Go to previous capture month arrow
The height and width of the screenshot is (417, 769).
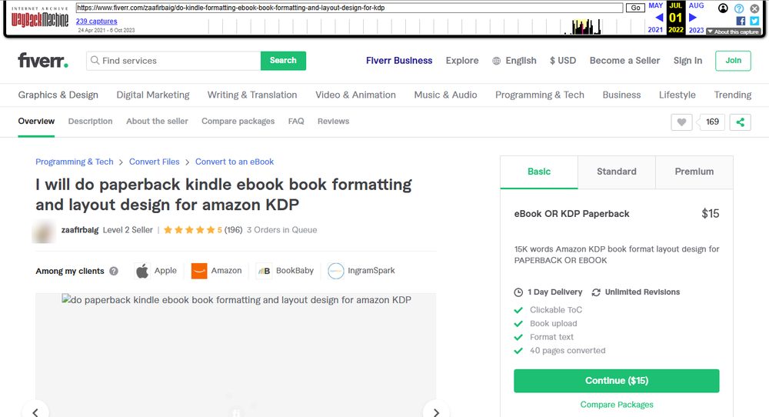click(x=659, y=18)
